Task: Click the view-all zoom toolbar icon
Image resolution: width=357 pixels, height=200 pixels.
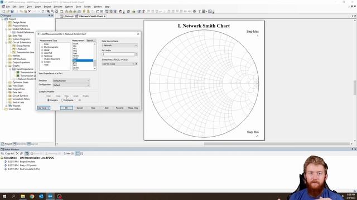Action: pos(56,11)
